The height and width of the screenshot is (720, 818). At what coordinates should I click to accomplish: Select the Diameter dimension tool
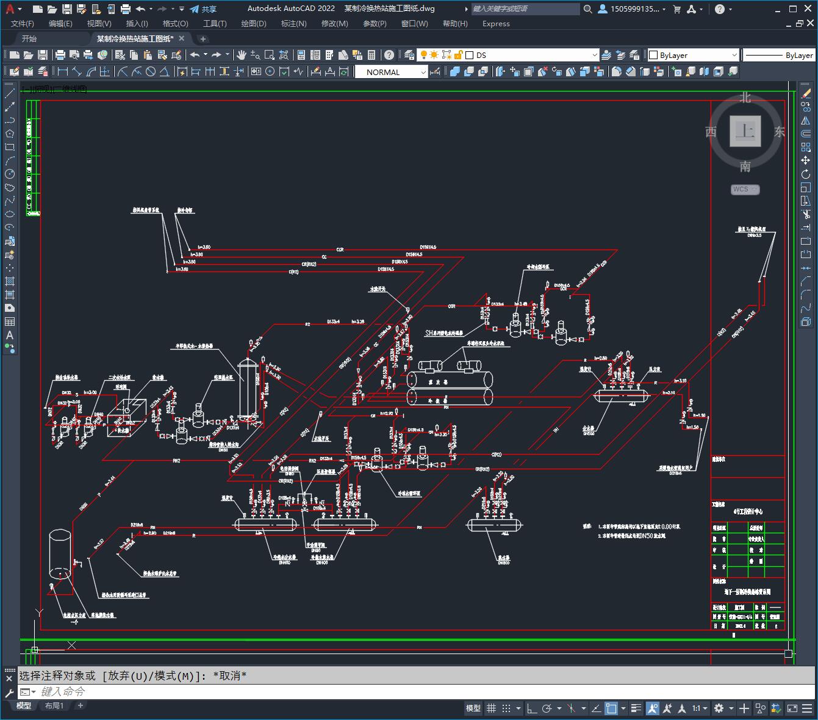(x=150, y=71)
